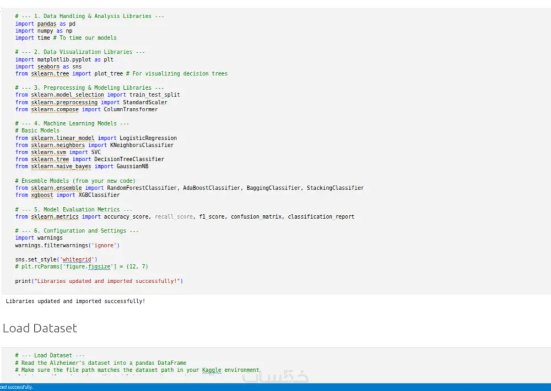Select the LogisticRegression import line
This screenshot has height=391, width=551.
[96, 138]
